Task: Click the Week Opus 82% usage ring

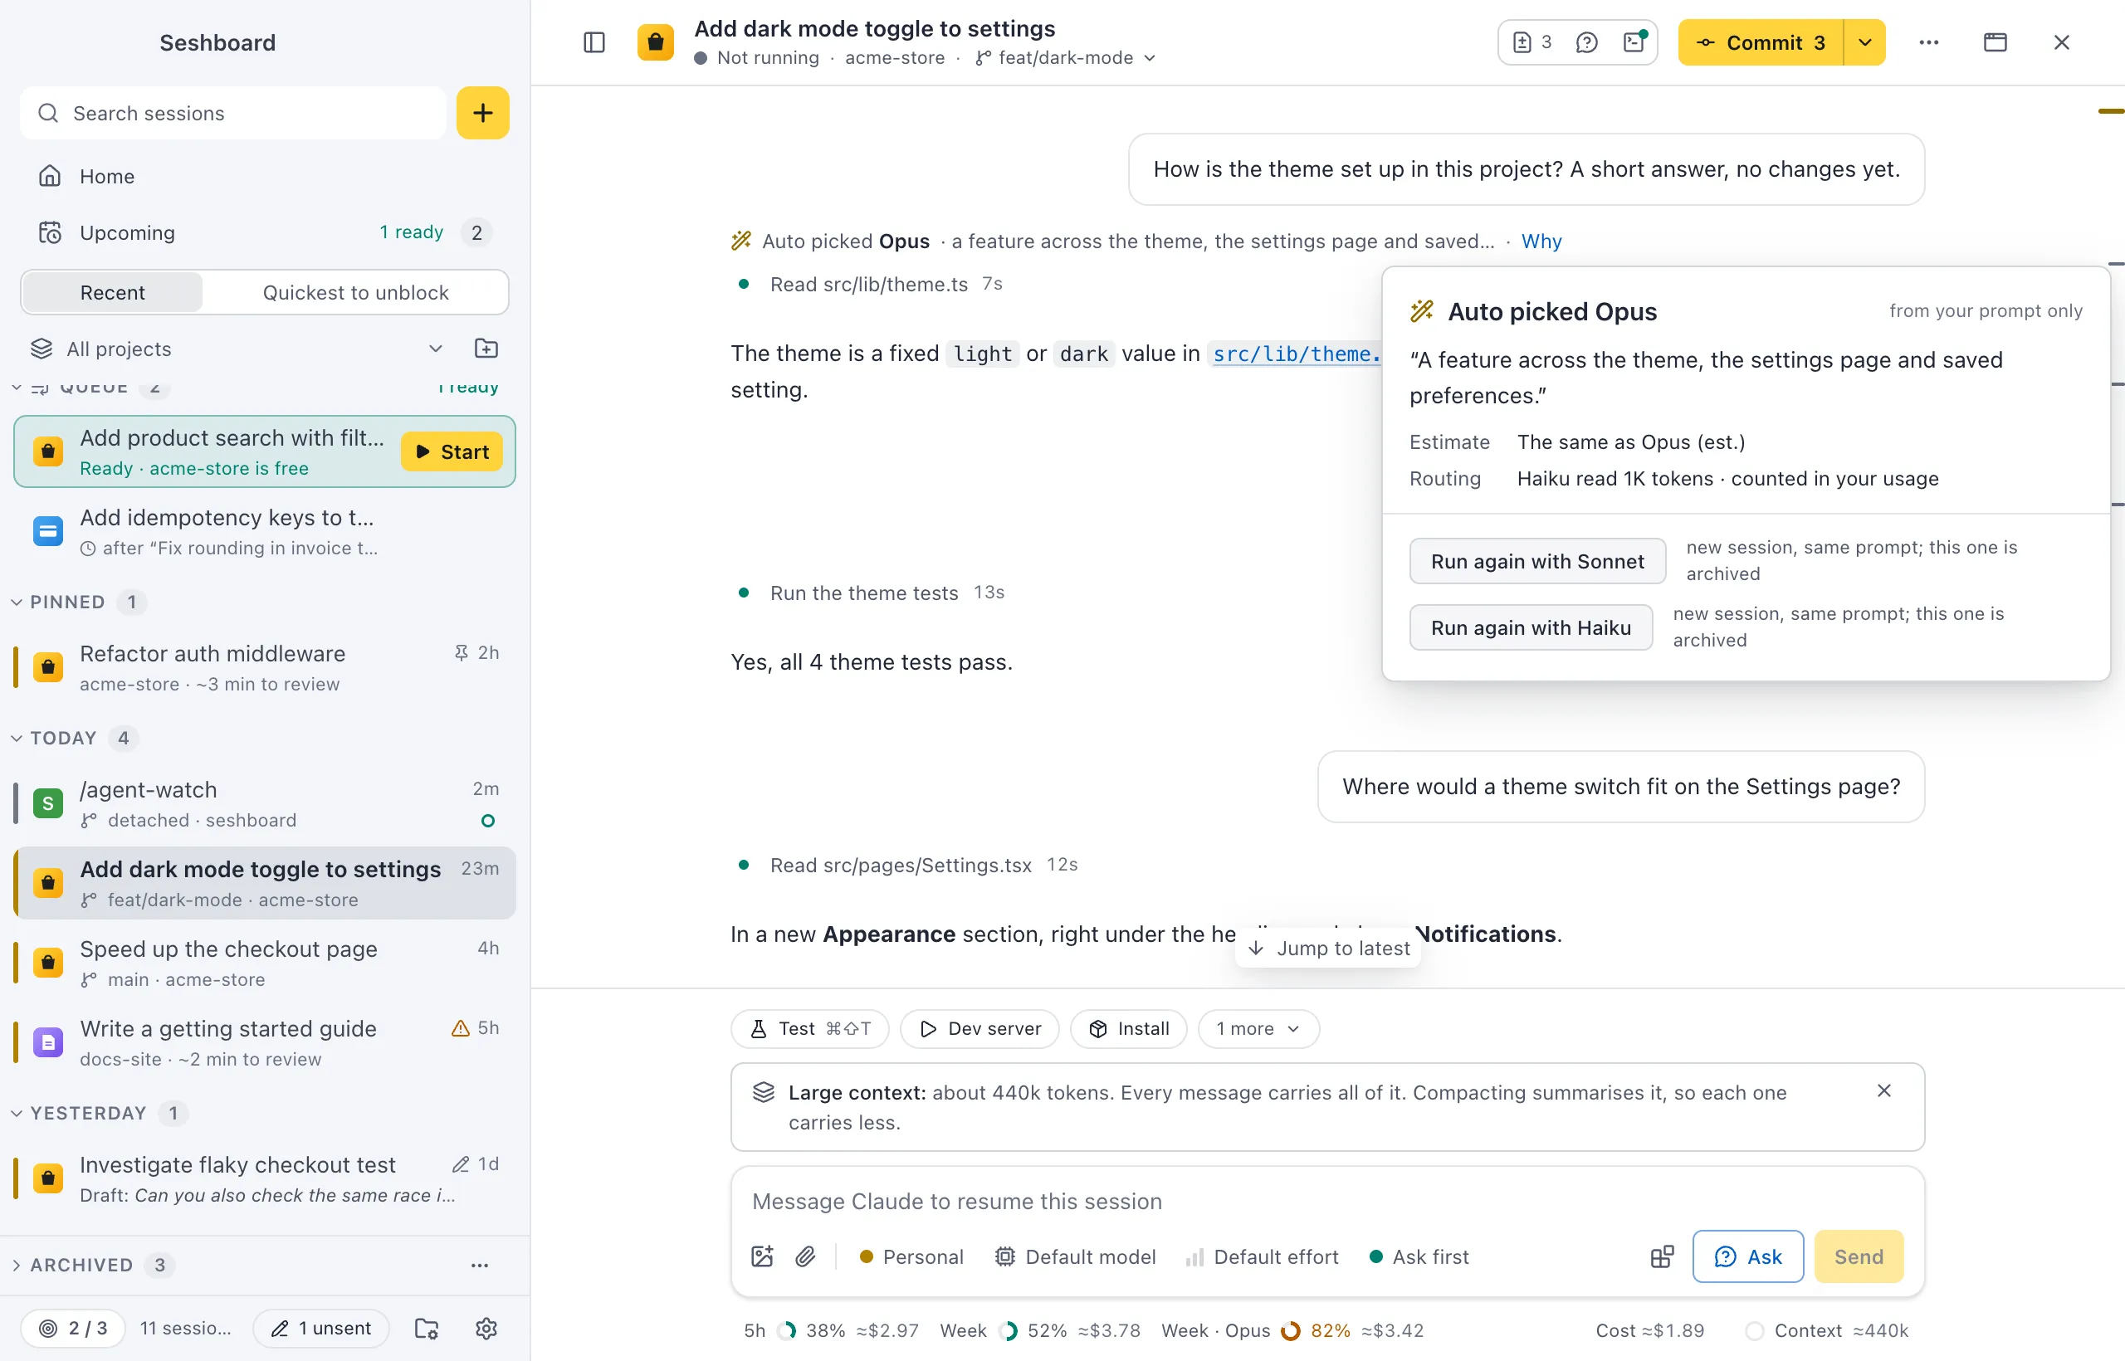Action: pos(1291,1330)
